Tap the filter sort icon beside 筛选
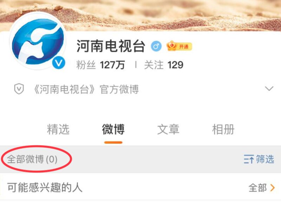The image size is (281, 202). [249, 159]
